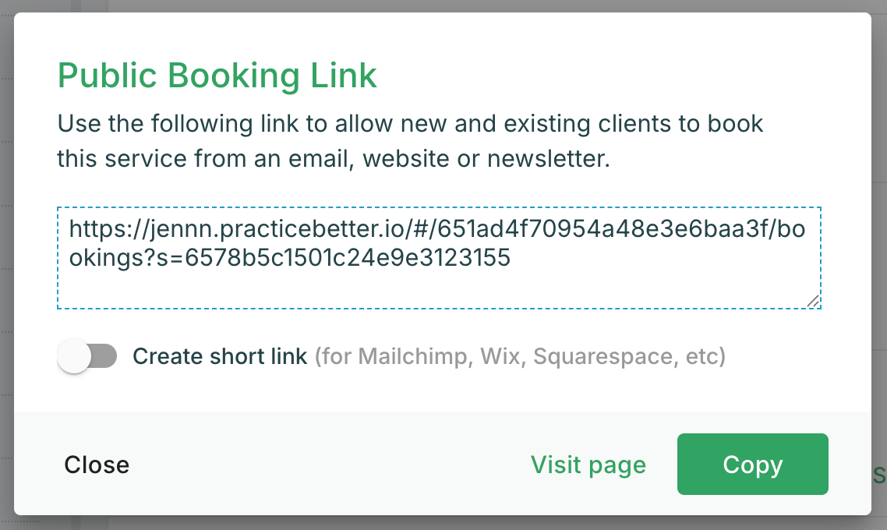Click the resize handle of the link textarea

pyautogui.click(x=813, y=301)
